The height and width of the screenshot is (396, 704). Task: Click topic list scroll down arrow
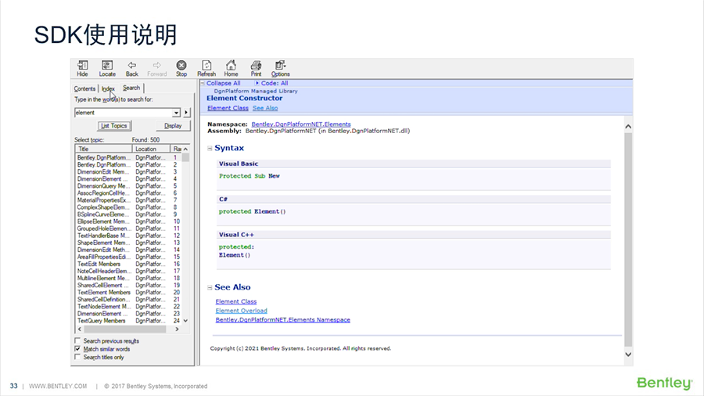(185, 321)
